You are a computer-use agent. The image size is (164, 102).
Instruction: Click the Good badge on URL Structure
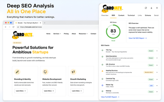pos(151,65)
